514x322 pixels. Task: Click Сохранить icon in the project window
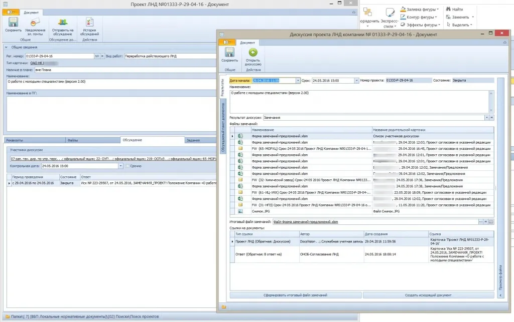[x=14, y=23]
